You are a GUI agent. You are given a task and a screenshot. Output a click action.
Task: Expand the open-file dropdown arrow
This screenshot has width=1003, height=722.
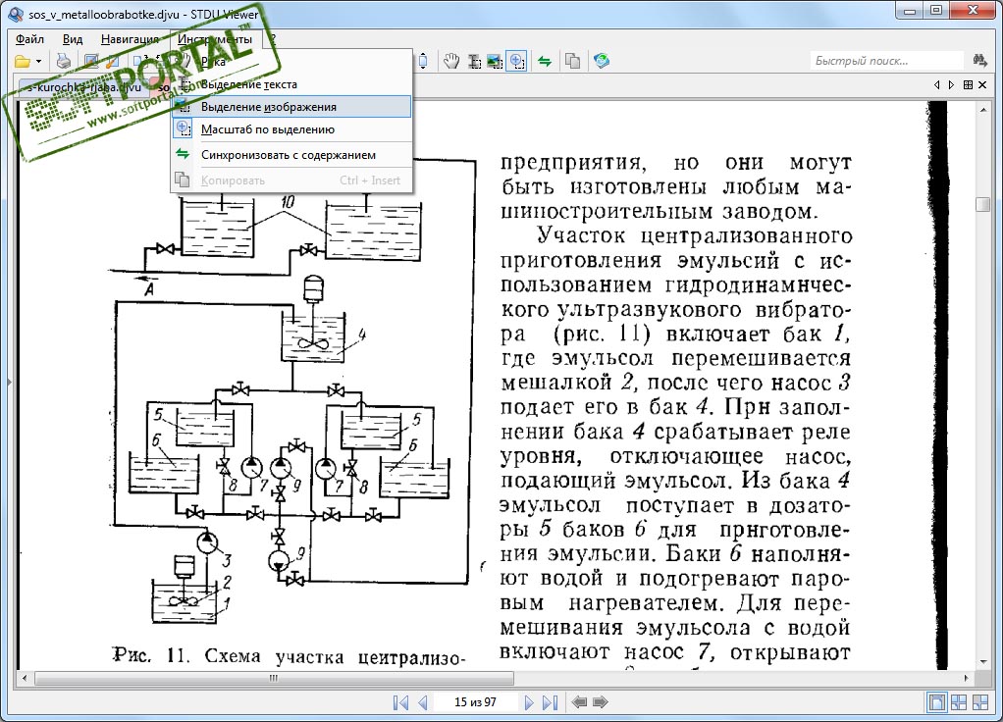39,62
